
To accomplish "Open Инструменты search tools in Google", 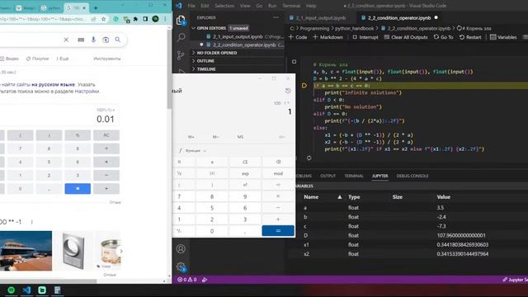I will pos(106,59).
